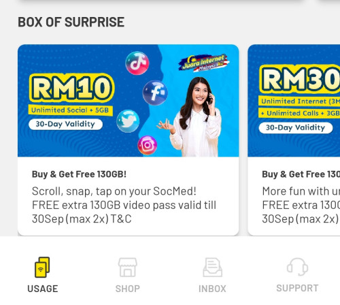Click the Instagram bubble icon
This screenshot has height=305, width=340.
coord(148,145)
